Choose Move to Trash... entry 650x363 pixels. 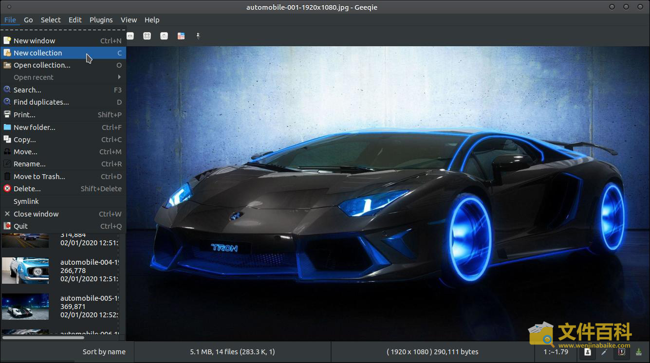click(x=63, y=177)
